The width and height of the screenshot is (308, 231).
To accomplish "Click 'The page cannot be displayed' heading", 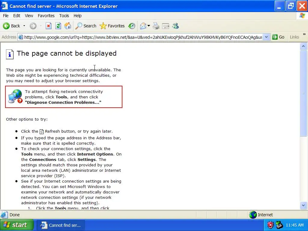I will pos(66,54).
